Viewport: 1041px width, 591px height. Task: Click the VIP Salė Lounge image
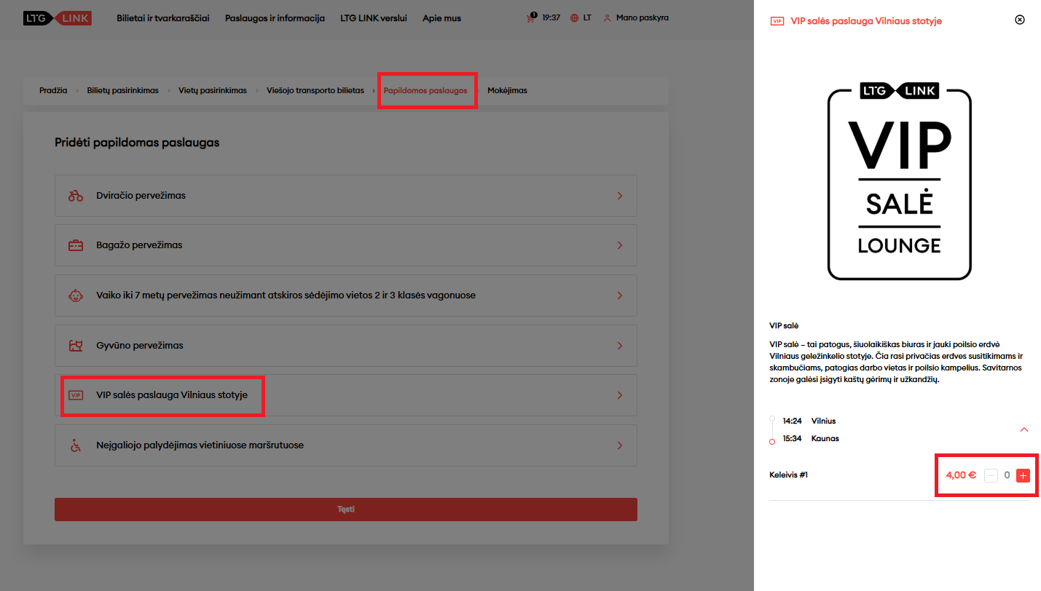pos(899,181)
